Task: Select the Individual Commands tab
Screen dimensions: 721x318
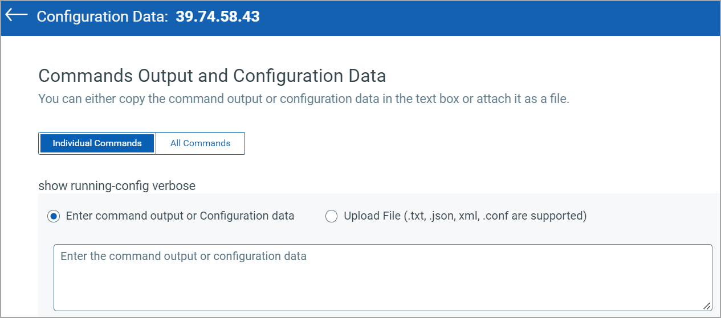Action: (97, 143)
